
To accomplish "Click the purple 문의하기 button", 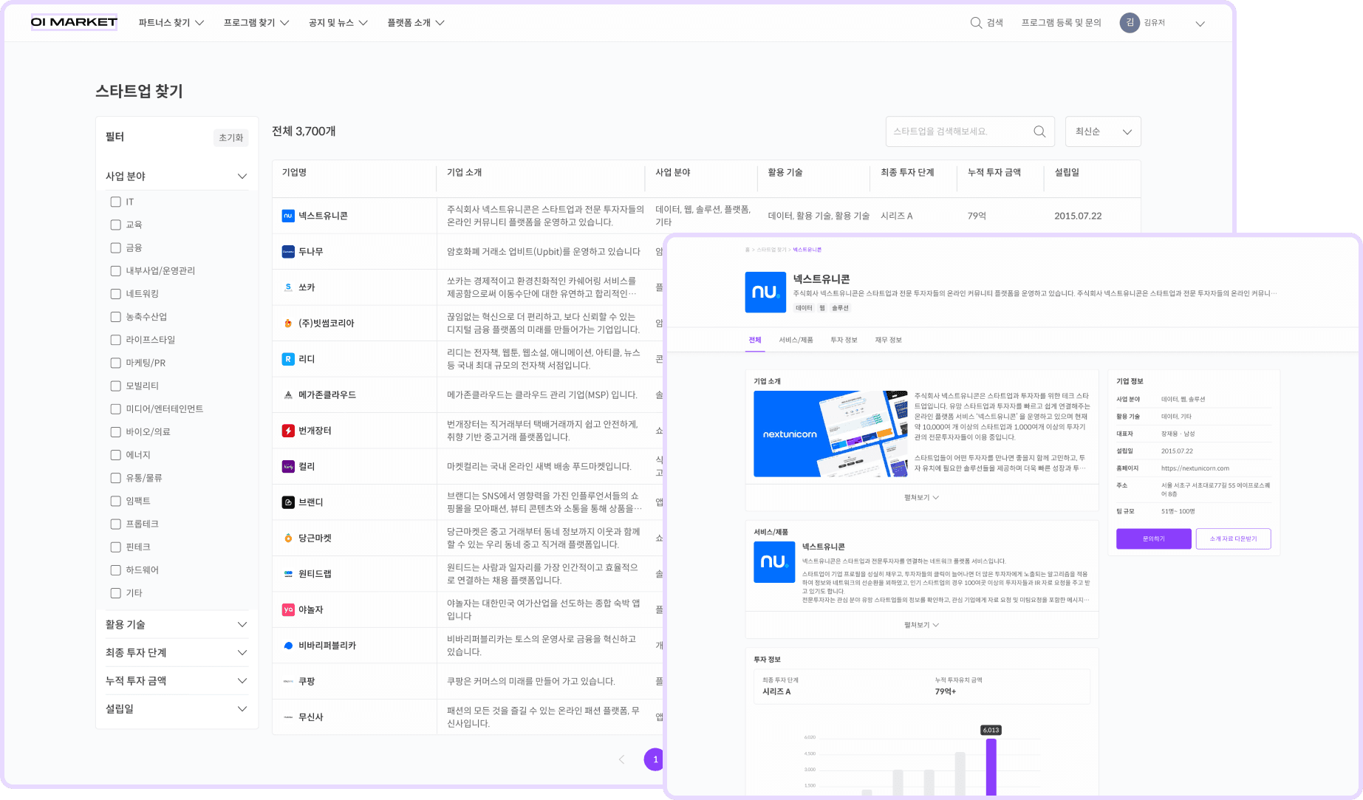I will pyautogui.click(x=1153, y=539).
